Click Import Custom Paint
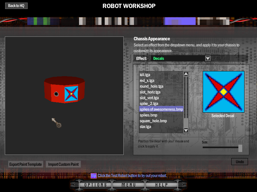The width and height of the screenshot is (257, 192). click(63, 164)
